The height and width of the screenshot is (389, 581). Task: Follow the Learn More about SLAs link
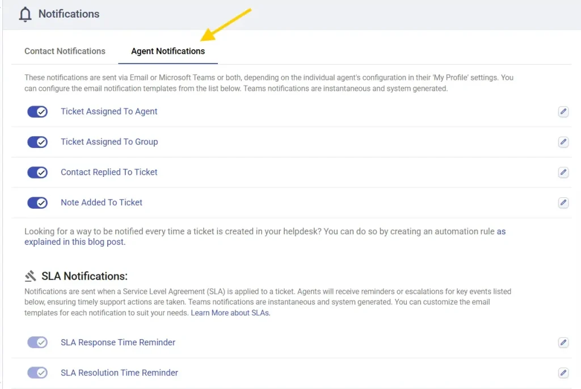click(230, 313)
